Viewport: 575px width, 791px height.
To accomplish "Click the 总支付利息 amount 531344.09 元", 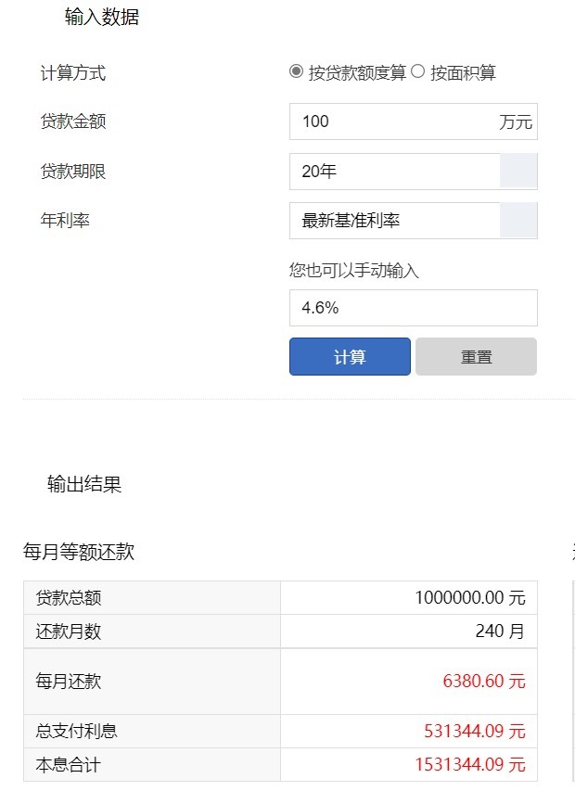I will click(x=475, y=731).
